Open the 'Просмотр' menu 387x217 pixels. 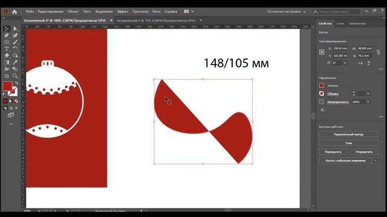(x=140, y=11)
